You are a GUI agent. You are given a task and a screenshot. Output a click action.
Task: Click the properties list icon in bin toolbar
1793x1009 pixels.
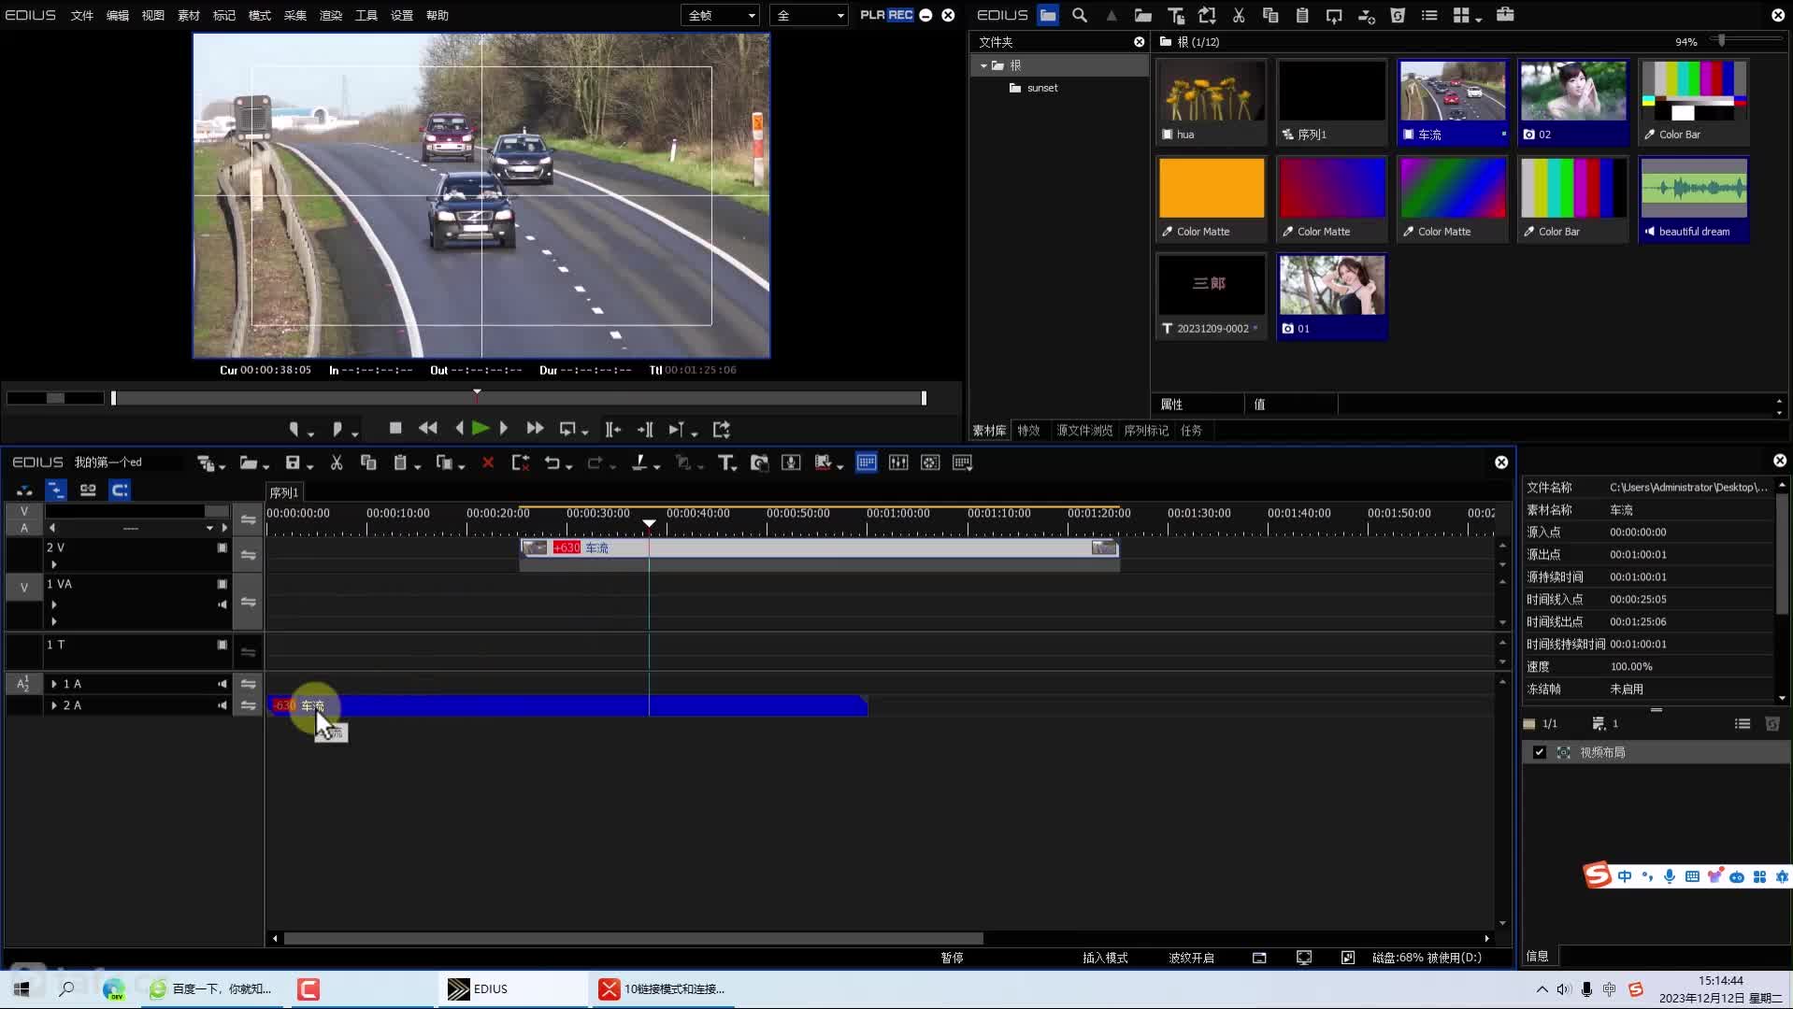click(x=1429, y=15)
